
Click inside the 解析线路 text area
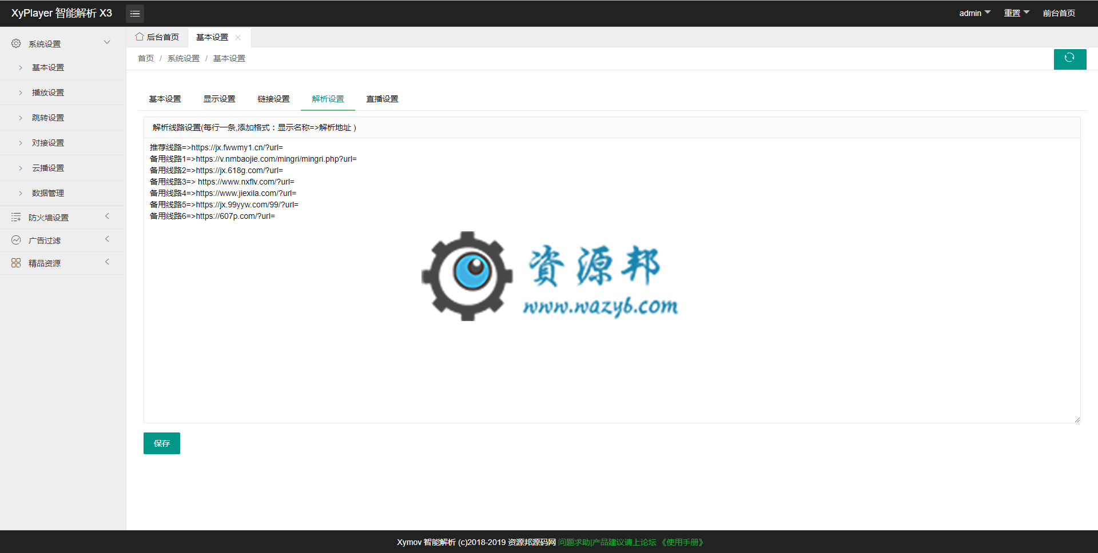pyautogui.click(x=612, y=280)
